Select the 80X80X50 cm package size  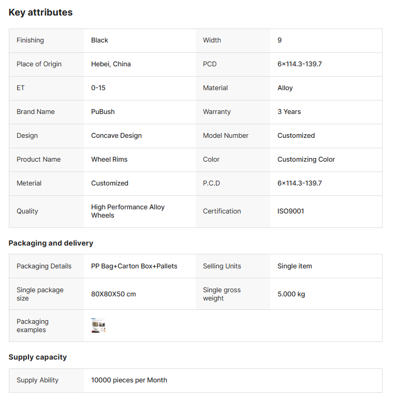coord(113,294)
